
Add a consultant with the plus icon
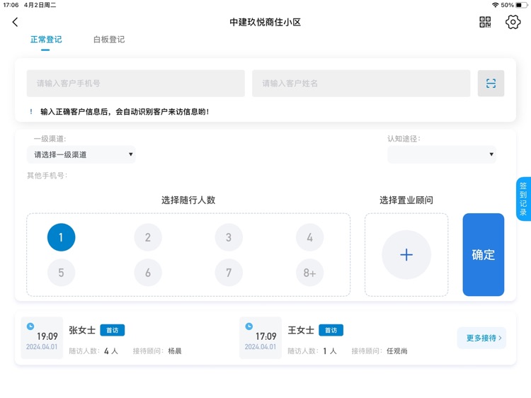click(x=406, y=255)
